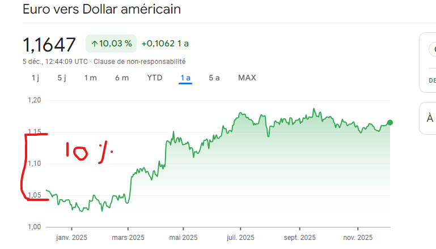The height and width of the screenshot is (249, 436).
Task: Display the "5 a" range chart
Action: click(x=214, y=78)
